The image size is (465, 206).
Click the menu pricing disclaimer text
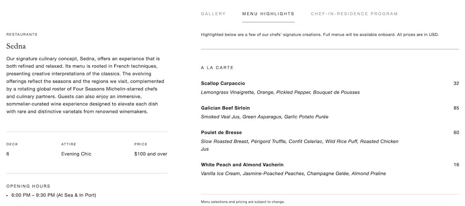point(243,202)
